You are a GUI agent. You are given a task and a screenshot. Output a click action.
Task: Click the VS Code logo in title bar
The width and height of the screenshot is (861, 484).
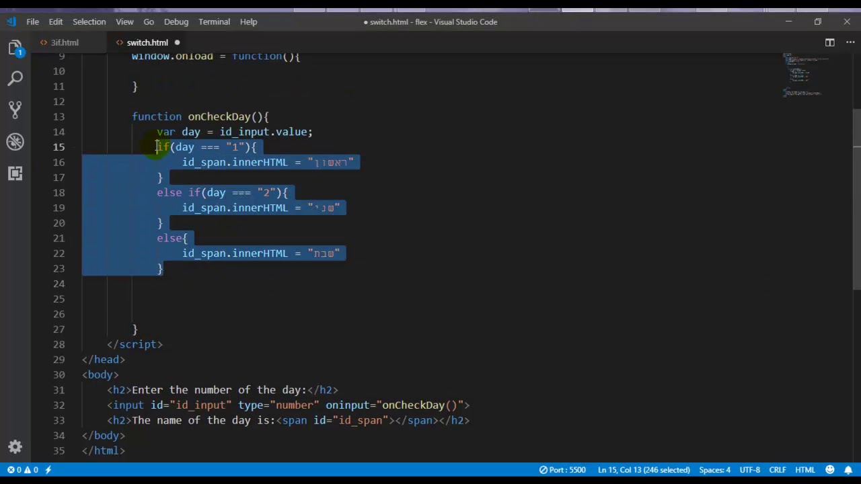[x=11, y=22]
